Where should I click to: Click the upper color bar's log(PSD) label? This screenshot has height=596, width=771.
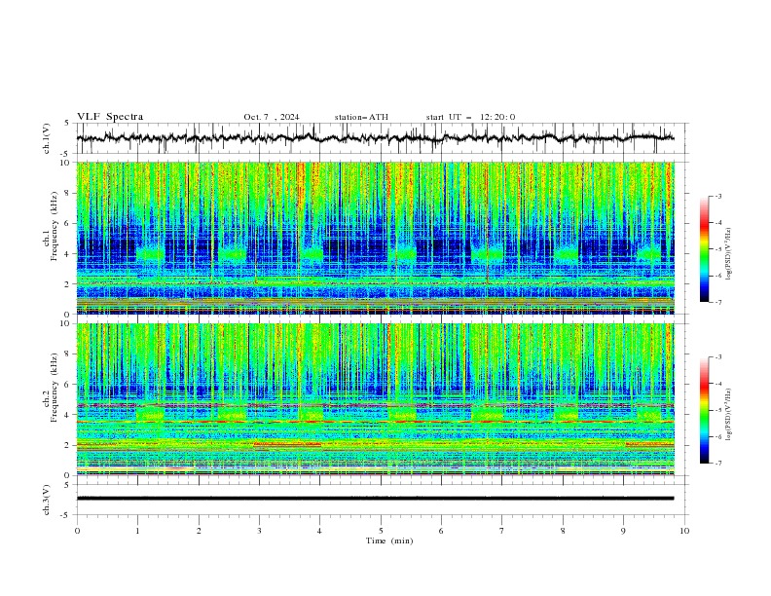click(729, 254)
